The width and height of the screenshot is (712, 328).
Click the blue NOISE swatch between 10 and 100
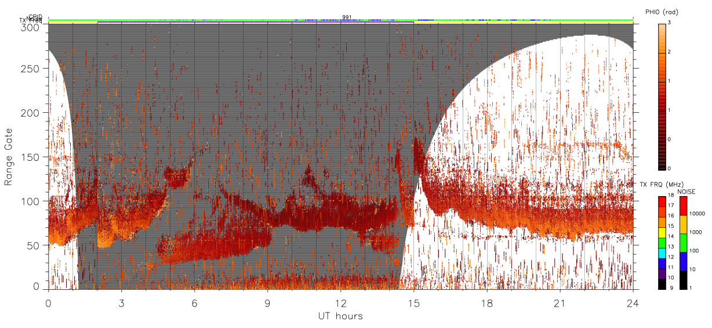(x=683, y=261)
